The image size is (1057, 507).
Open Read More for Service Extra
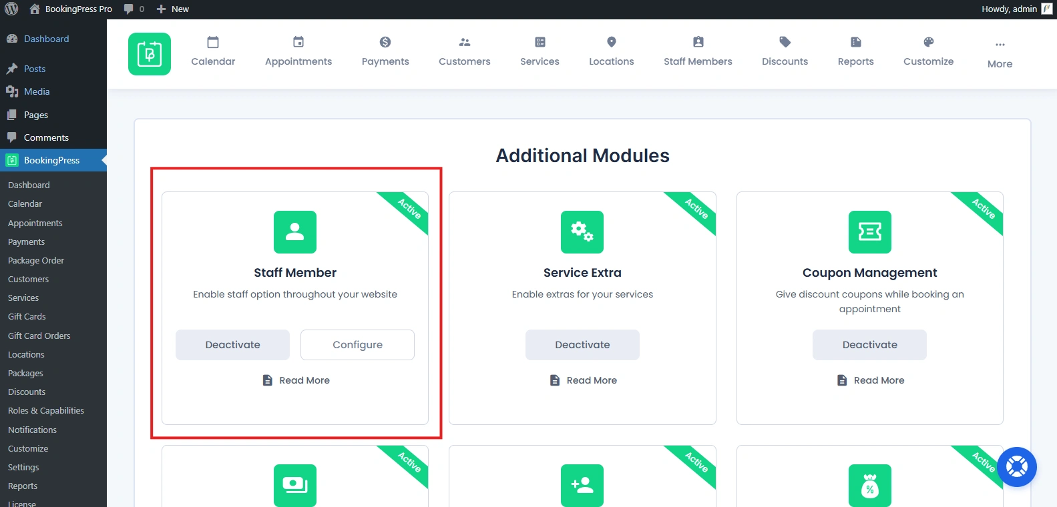click(x=583, y=380)
